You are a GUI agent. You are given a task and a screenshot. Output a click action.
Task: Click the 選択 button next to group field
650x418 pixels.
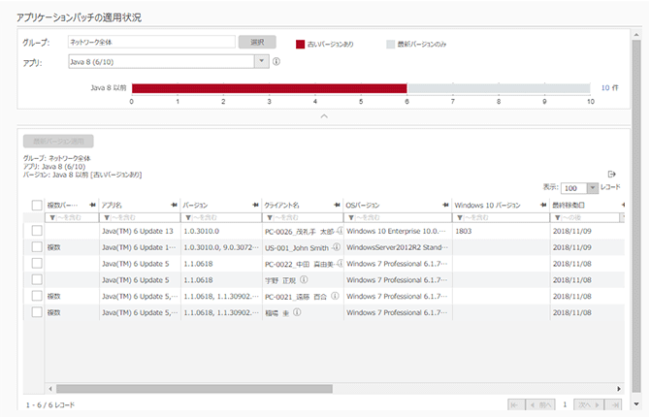point(257,43)
